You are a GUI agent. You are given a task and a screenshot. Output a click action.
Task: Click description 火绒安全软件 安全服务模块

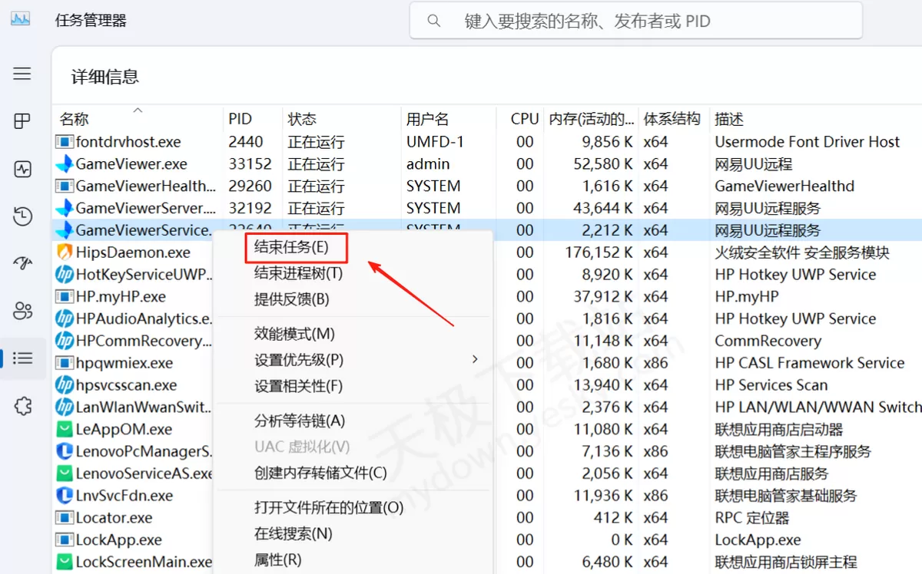(x=802, y=252)
